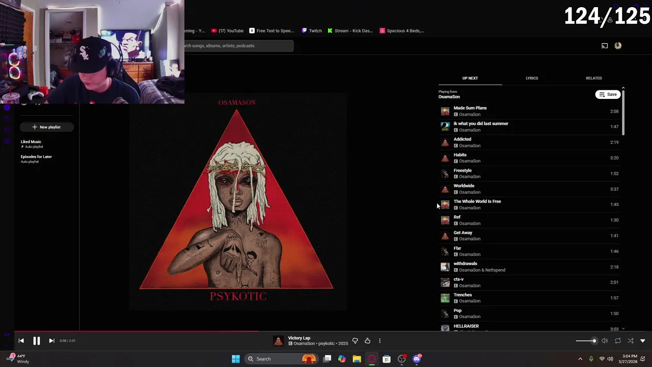Open the Twitch bookmark
Viewport: 652px width, 367px height.
pyautogui.click(x=312, y=31)
